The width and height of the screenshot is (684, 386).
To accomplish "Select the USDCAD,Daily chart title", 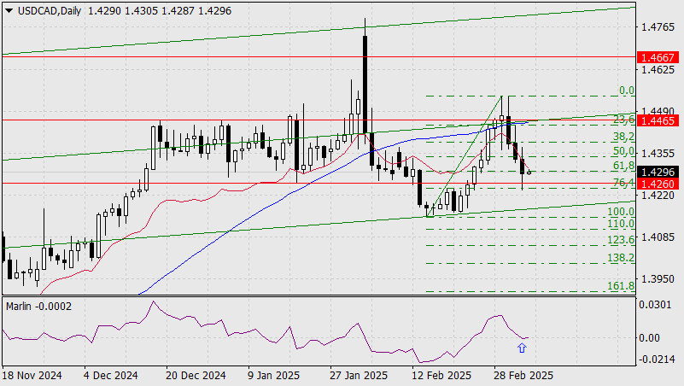I will pyautogui.click(x=50, y=11).
